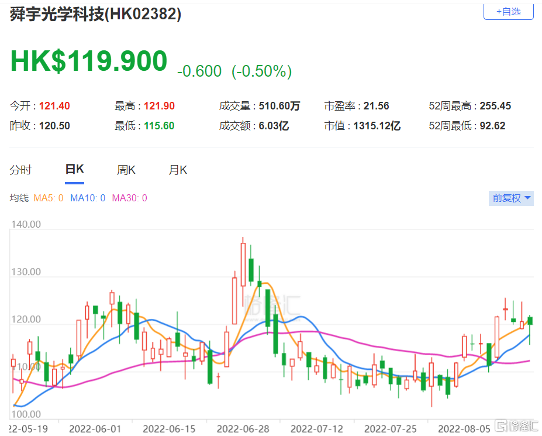Screen dimensions: 542x436
Task: Select the 日K daily chart tab
Action: click(x=75, y=169)
